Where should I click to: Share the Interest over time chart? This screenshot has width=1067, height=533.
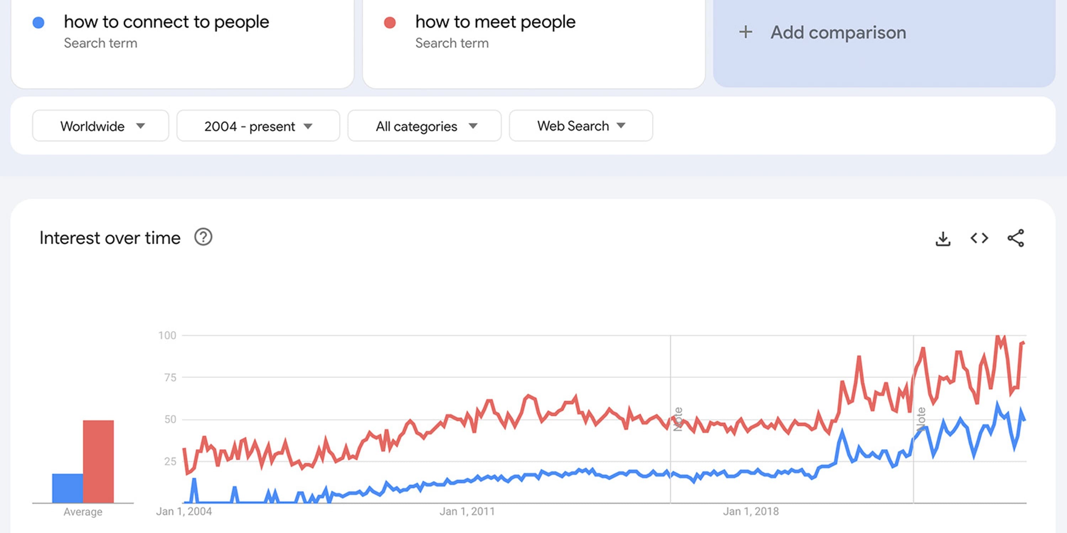1016,238
